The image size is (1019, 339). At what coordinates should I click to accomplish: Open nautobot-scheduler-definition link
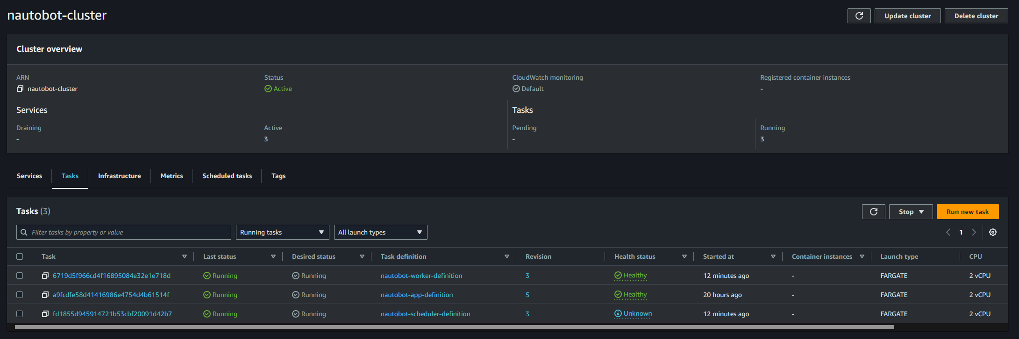pyautogui.click(x=426, y=314)
